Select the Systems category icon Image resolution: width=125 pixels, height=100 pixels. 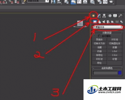pyautogui.click(x=121, y=22)
